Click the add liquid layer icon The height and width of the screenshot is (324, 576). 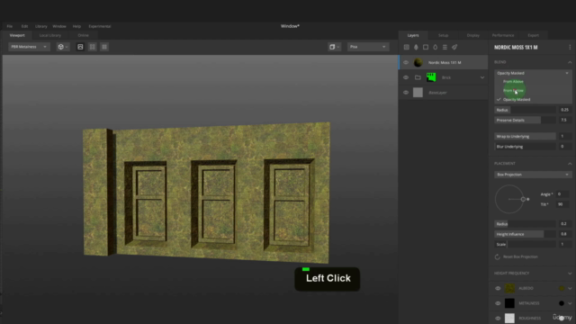[x=436, y=47]
